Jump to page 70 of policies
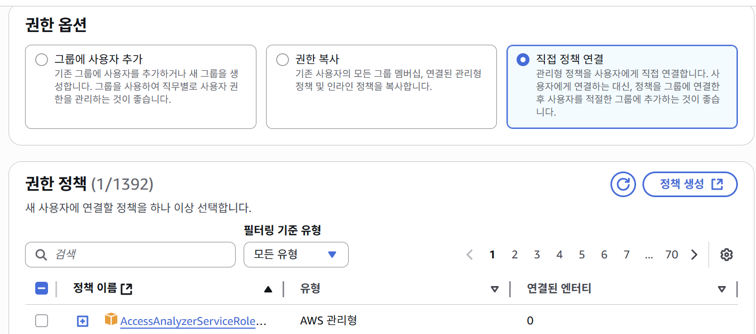Screen dimensions: 756x334 [x=671, y=255]
